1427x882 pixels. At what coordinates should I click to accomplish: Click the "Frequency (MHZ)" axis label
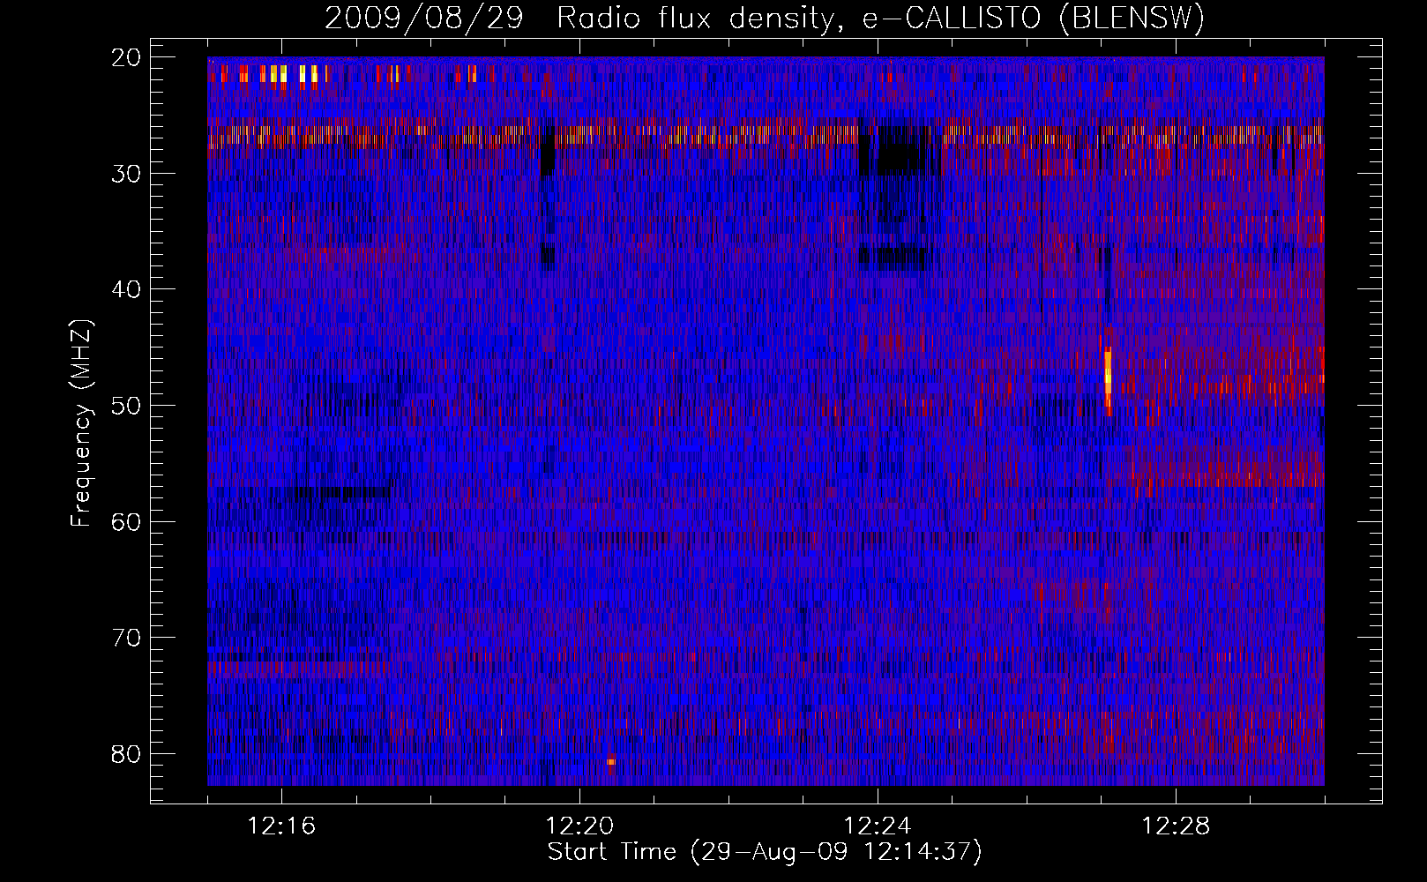[81, 423]
